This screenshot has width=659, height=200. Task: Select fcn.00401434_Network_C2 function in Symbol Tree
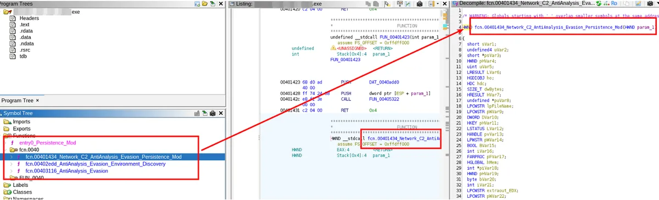pos(103,157)
